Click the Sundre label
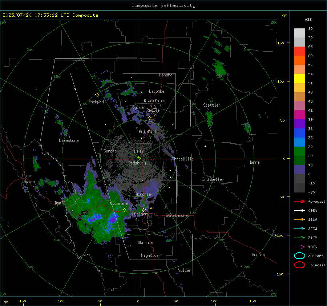The width and height of the screenshot is (327, 306). (x=110, y=151)
